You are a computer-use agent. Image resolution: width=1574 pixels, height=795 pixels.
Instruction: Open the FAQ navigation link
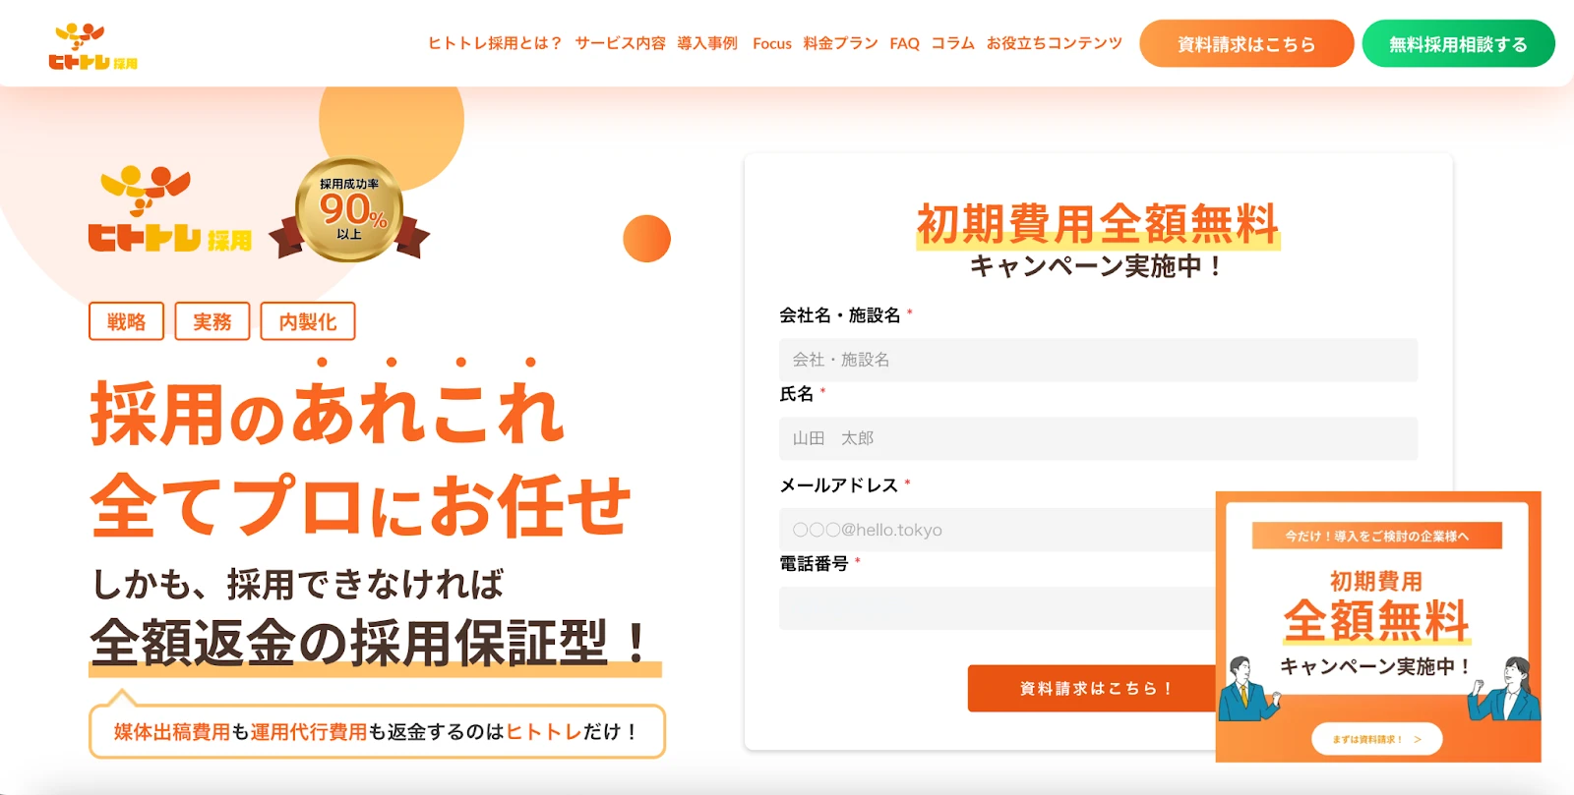pos(904,43)
